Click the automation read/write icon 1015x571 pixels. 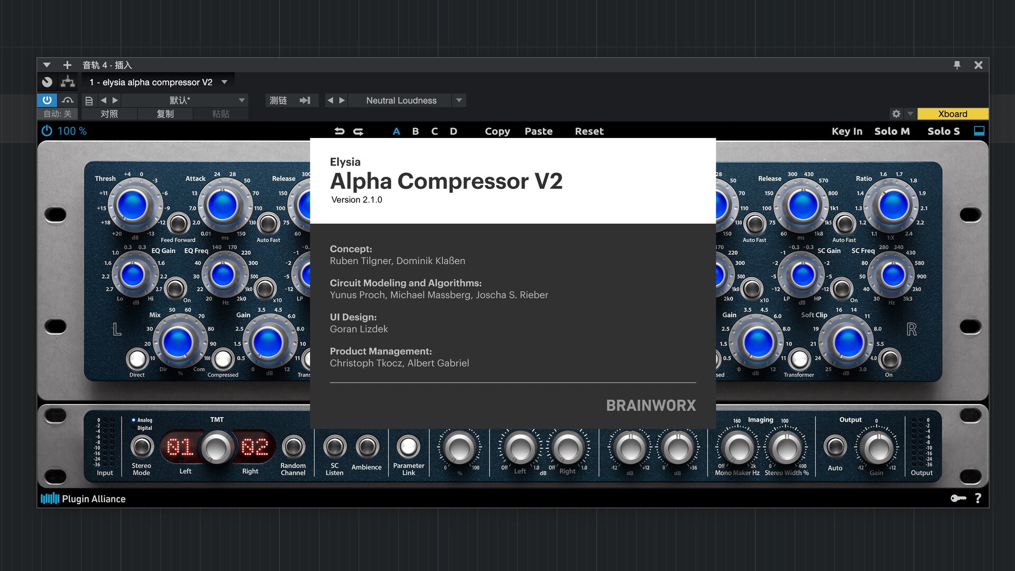coord(68,100)
